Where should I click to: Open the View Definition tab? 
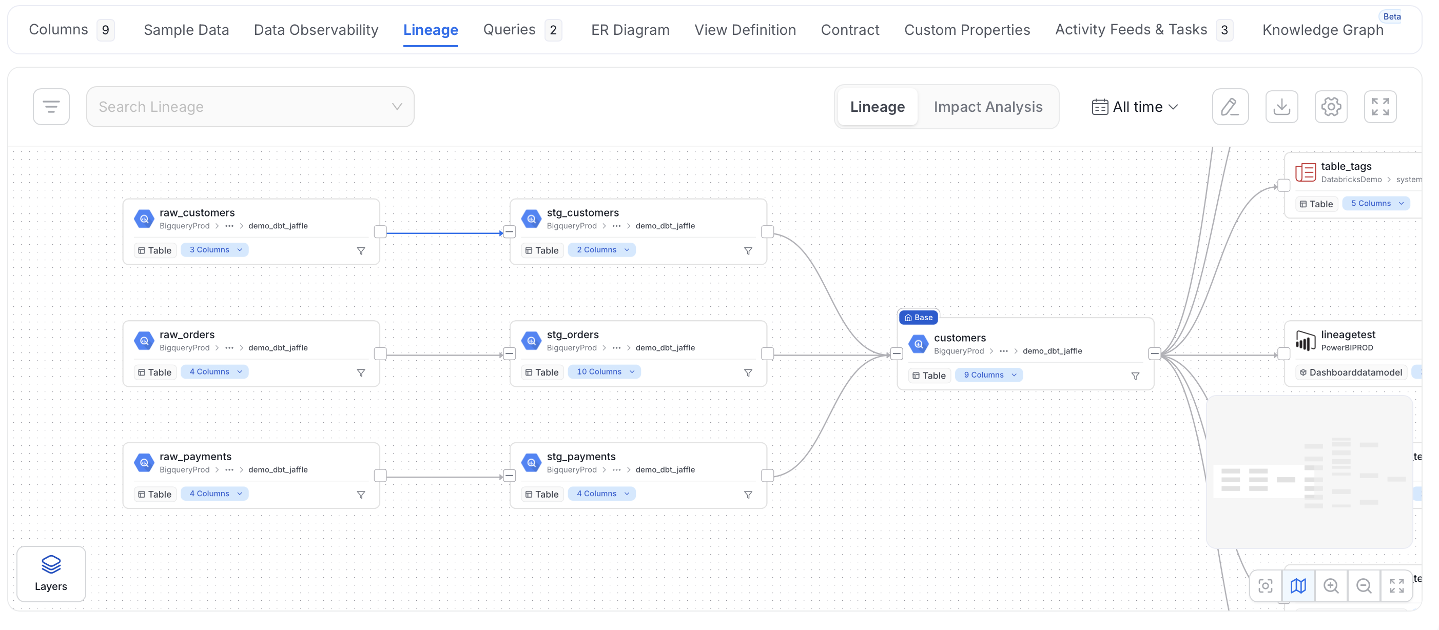tap(745, 30)
